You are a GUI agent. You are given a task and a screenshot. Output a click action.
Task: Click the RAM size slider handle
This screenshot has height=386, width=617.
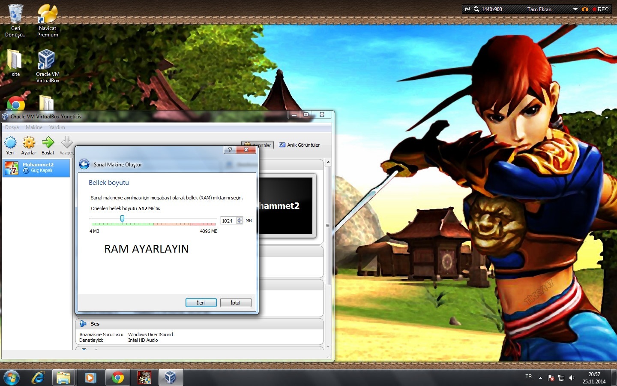pos(122,219)
